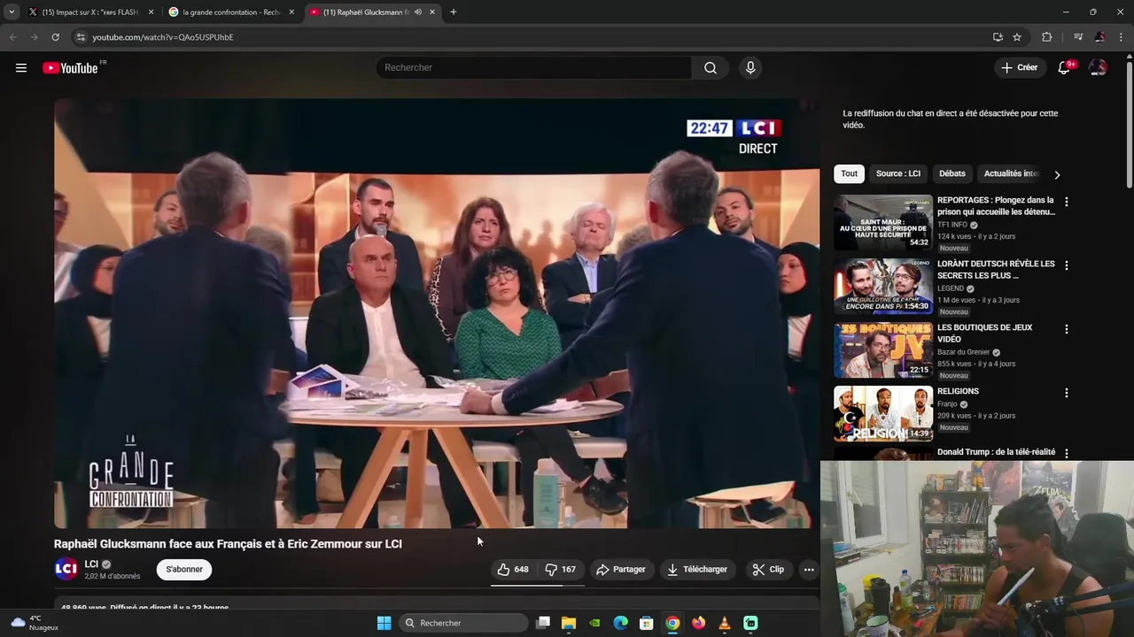Open options menu for Lorànt Deutsch video
The width and height of the screenshot is (1134, 637).
1067,265
